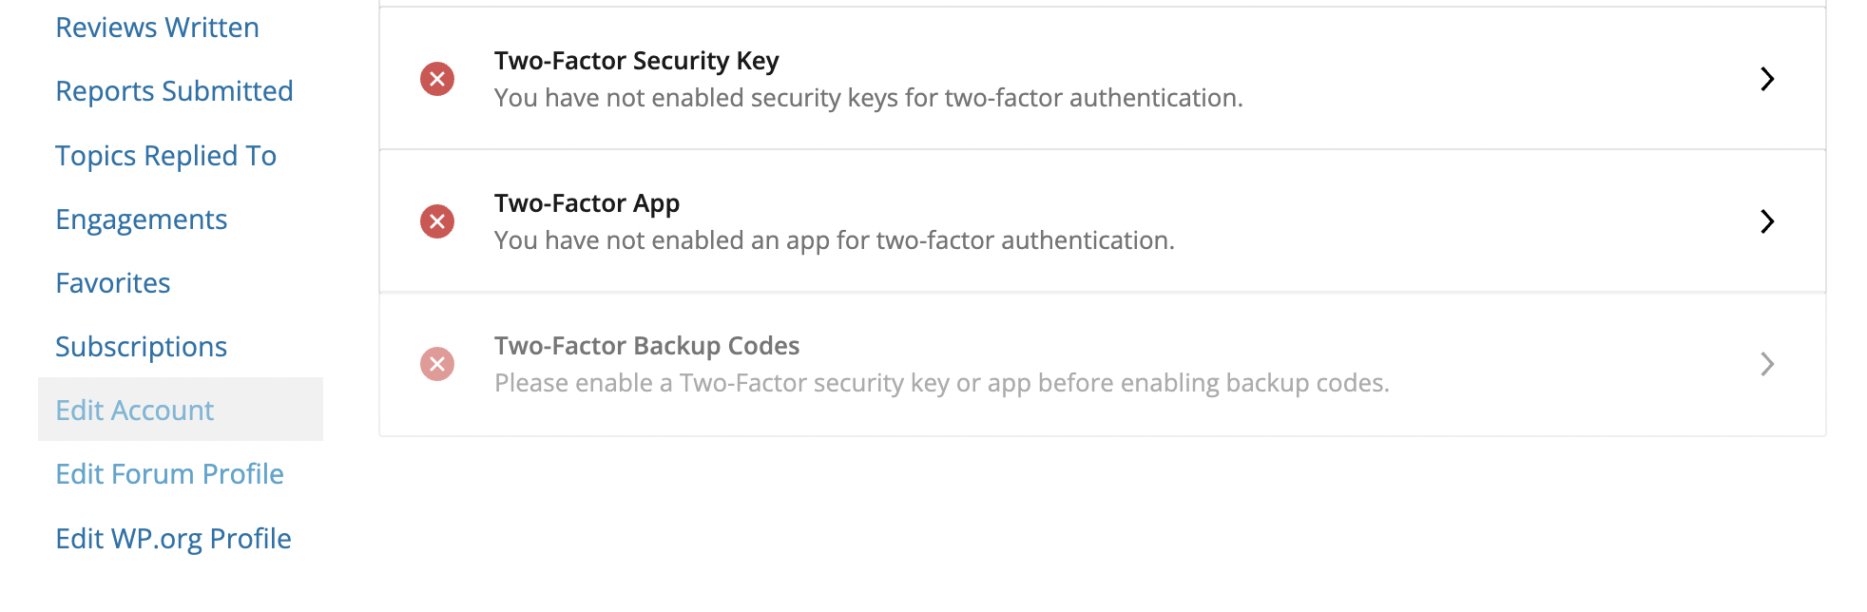View the Engagements page
This screenshot has width=1867, height=612.
click(x=141, y=220)
